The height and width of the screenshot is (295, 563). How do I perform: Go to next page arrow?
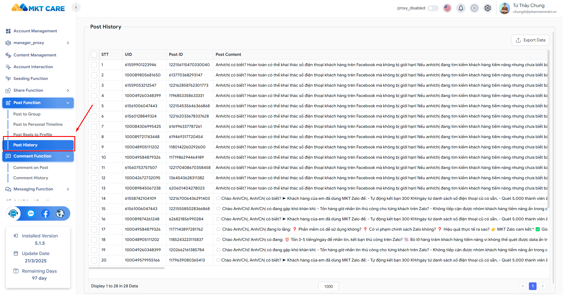(x=543, y=286)
